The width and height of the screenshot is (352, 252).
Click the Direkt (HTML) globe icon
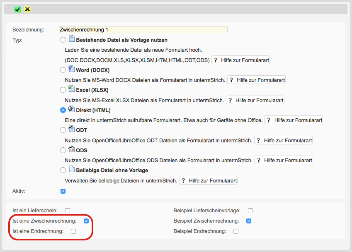(71, 110)
